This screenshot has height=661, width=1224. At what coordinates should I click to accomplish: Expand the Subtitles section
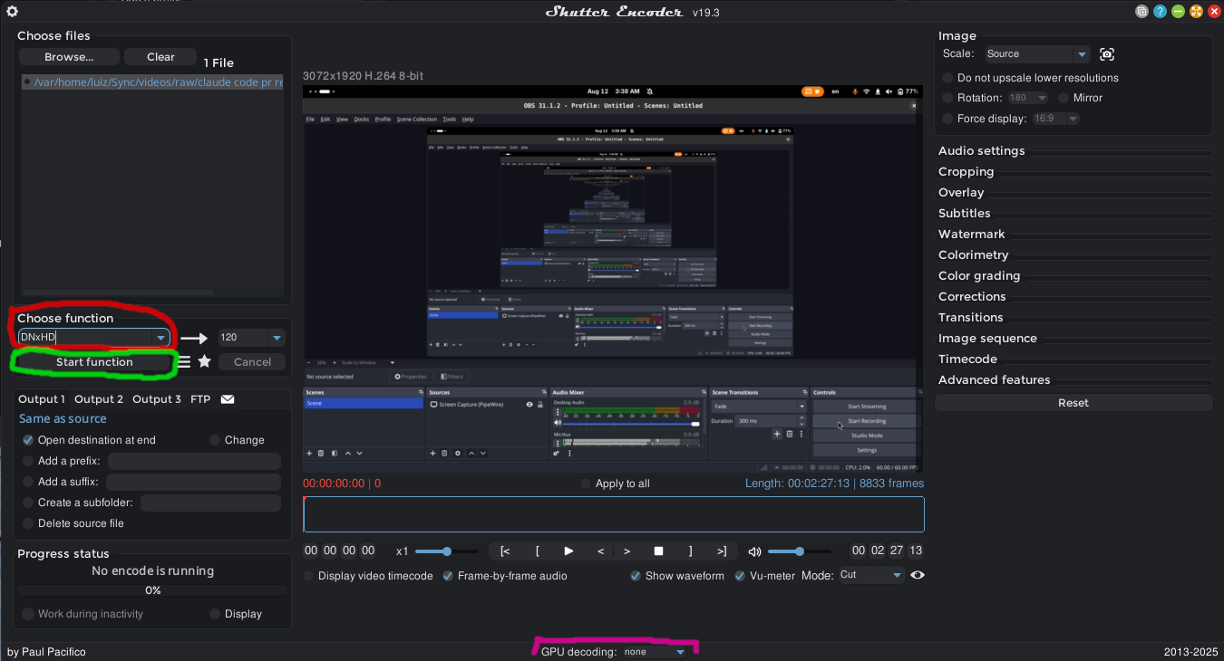(x=964, y=214)
